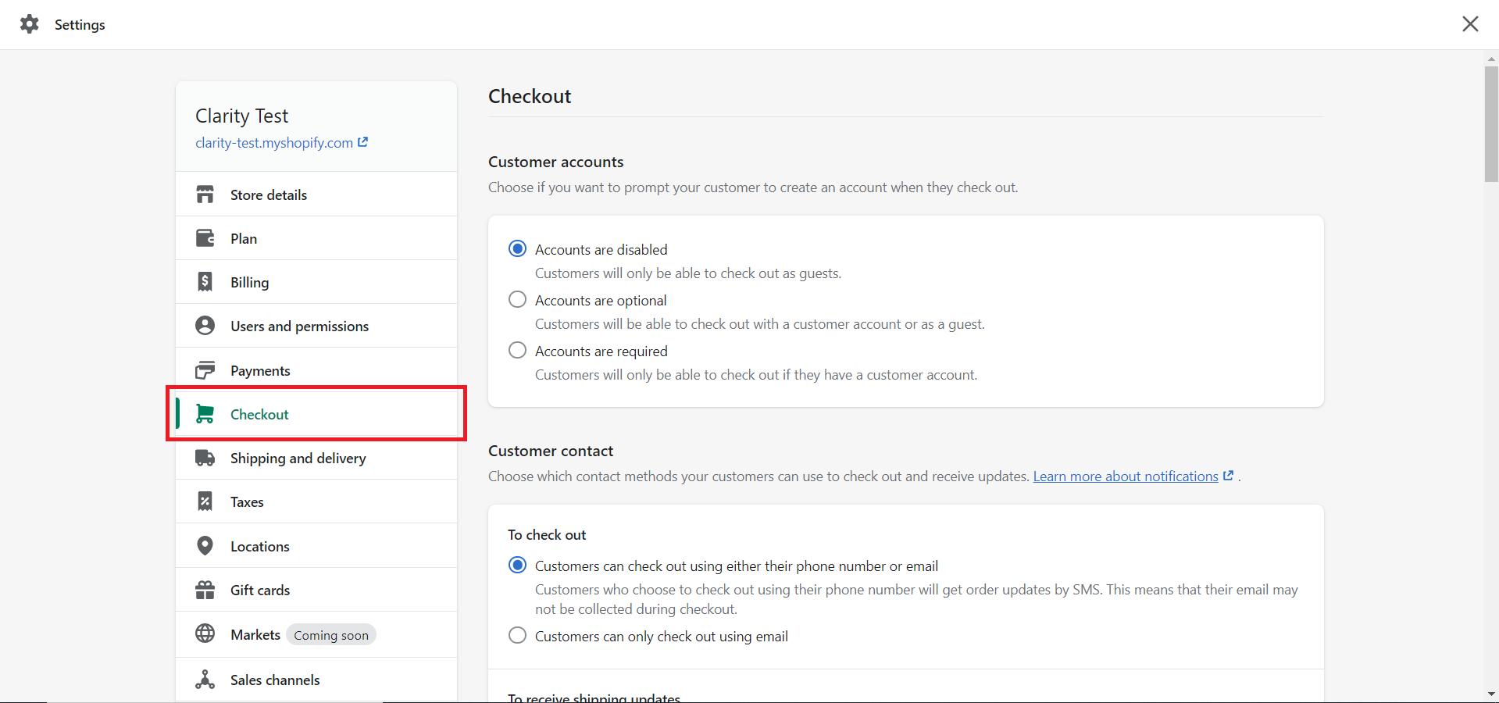Open Shipping and delivery settings
This screenshot has width=1499, height=703.
coord(316,458)
